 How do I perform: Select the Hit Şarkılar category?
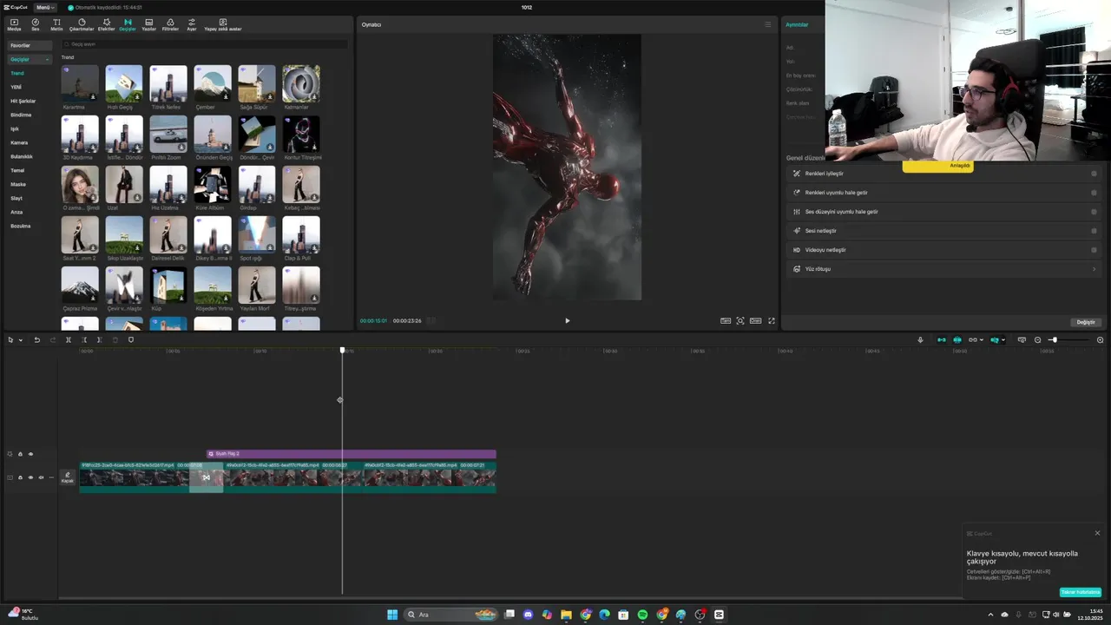[23, 101]
